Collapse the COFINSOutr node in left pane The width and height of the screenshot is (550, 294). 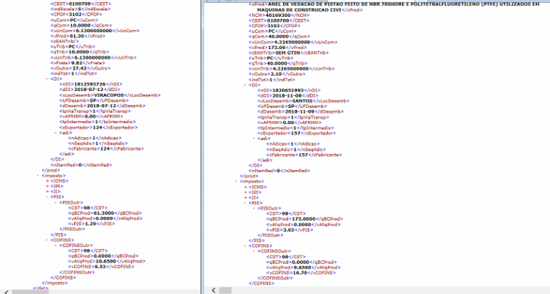click(56, 245)
